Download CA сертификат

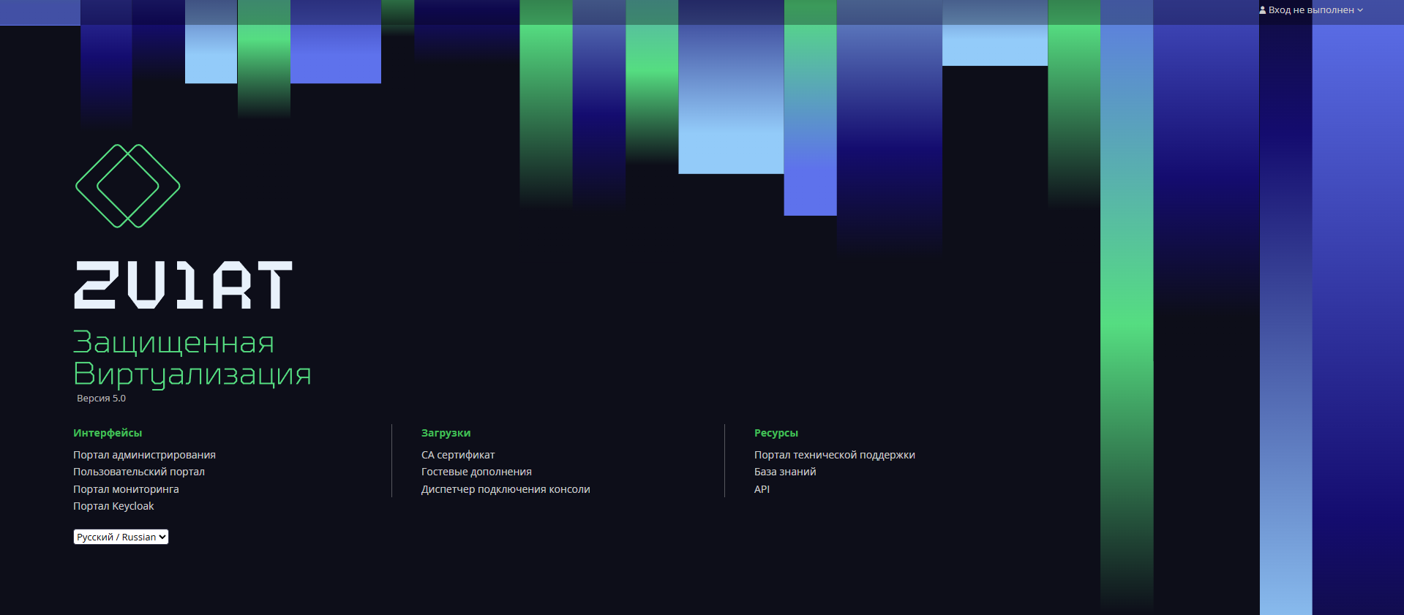(458, 455)
